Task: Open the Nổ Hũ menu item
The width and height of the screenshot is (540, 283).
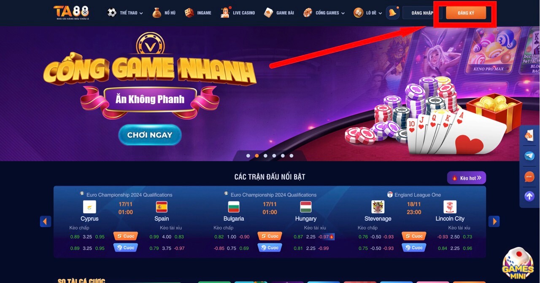Action: [164, 13]
